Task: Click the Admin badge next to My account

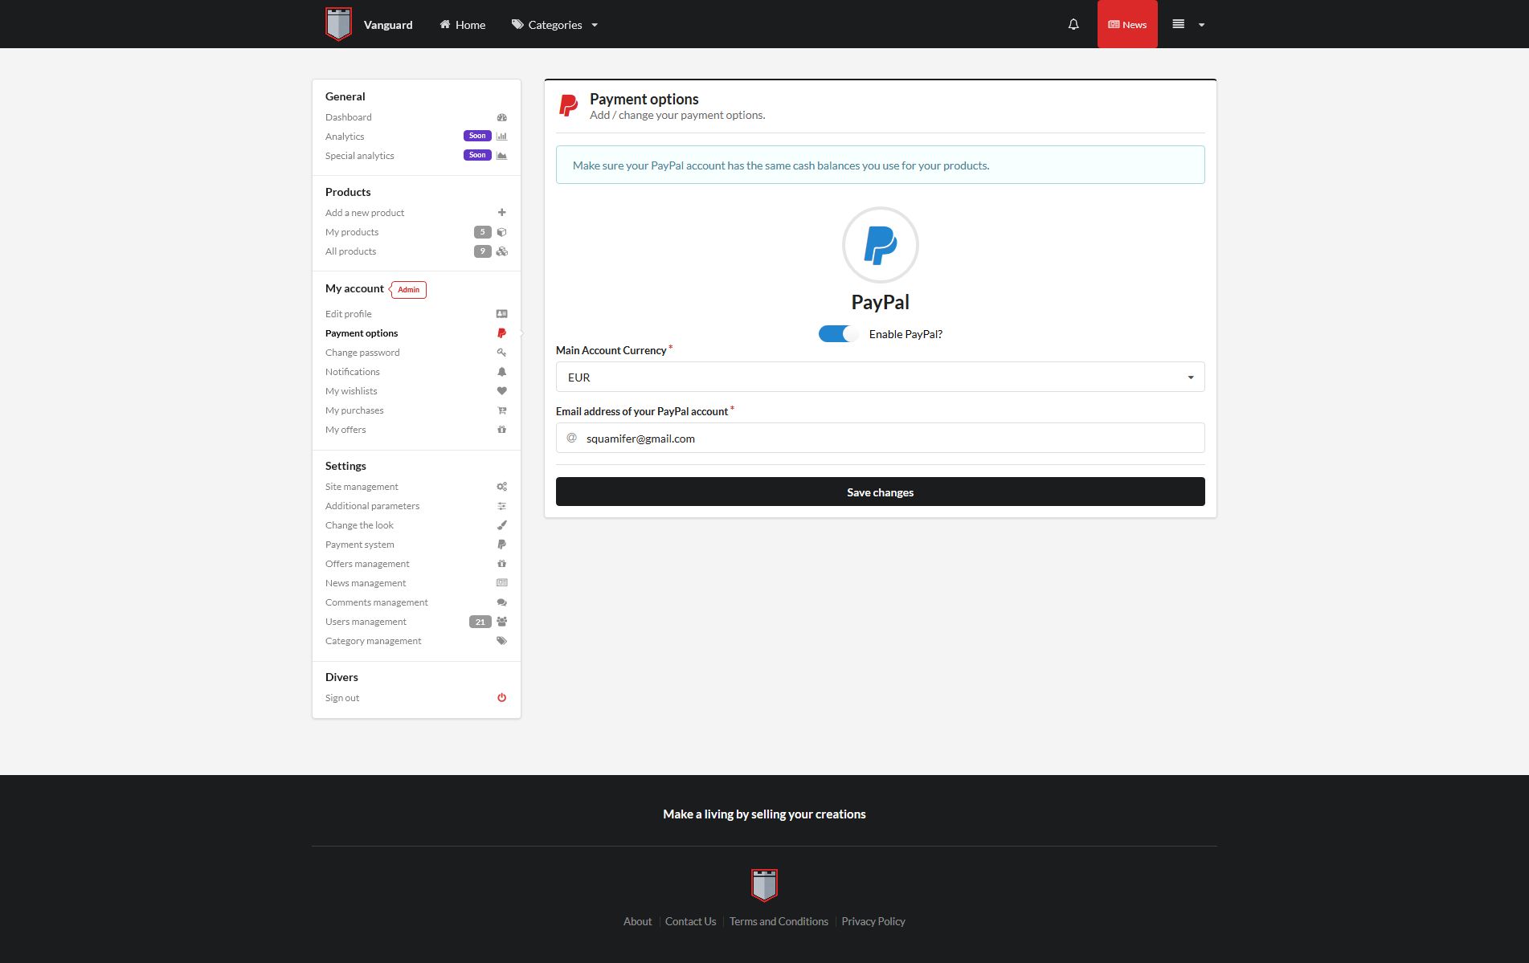Action: [408, 289]
